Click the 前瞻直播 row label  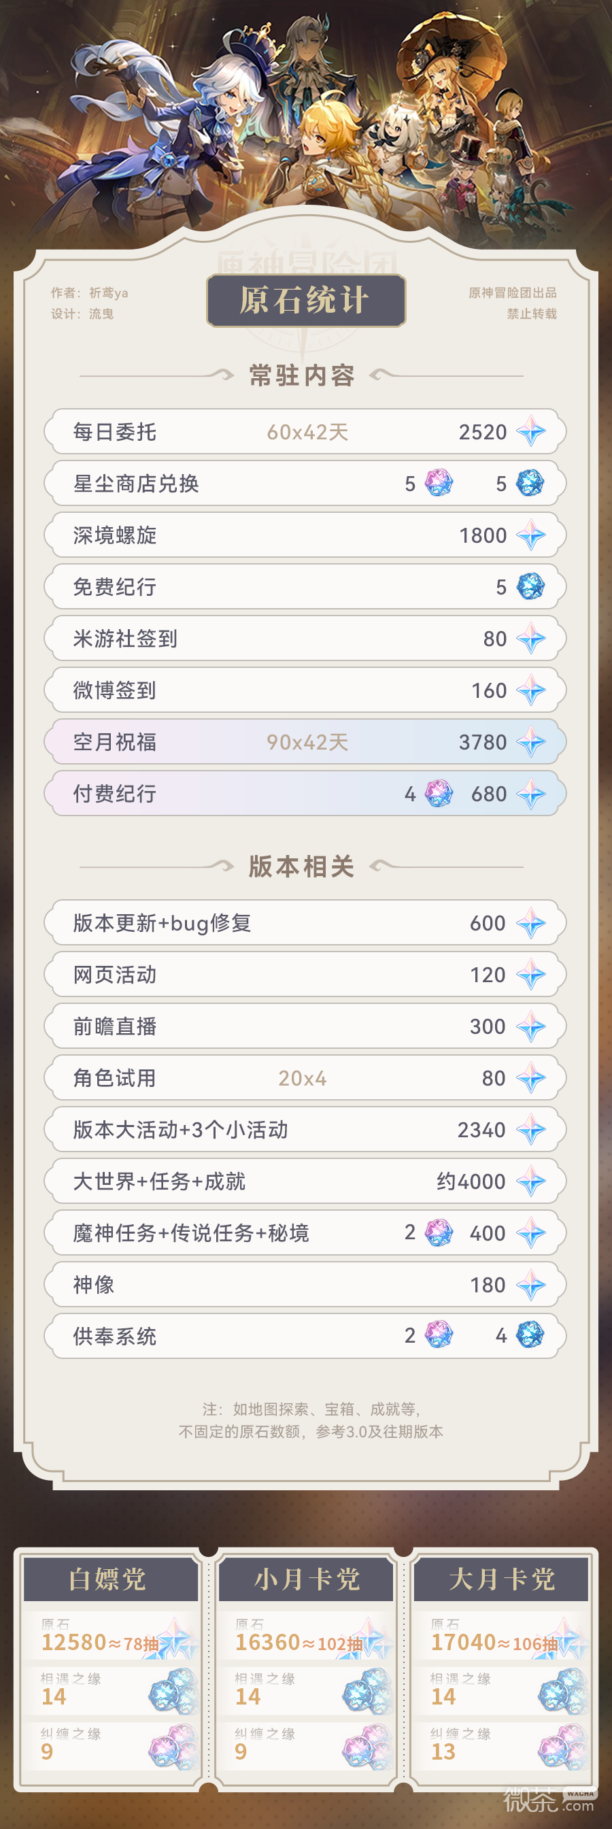click(x=115, y=1026)
